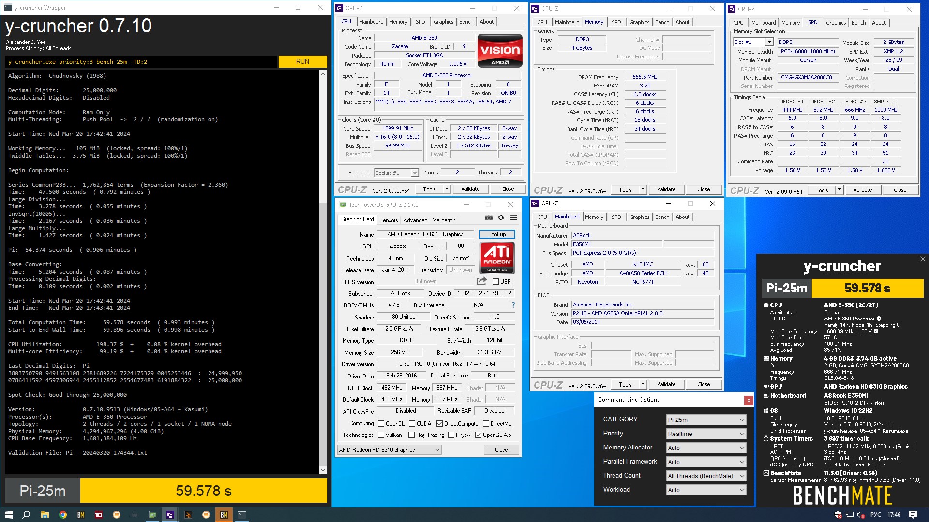The image size is (929, 522).
Task: Click Validate in the CPU-Z Mainboard window
Action: coord(666,385)
